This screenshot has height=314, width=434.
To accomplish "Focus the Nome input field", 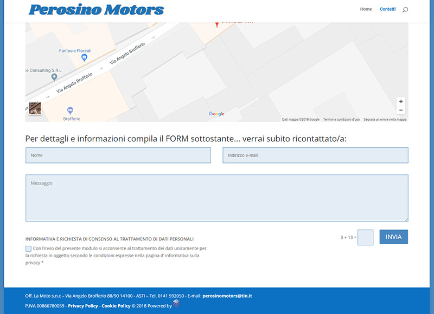I will tap(118, 155).
